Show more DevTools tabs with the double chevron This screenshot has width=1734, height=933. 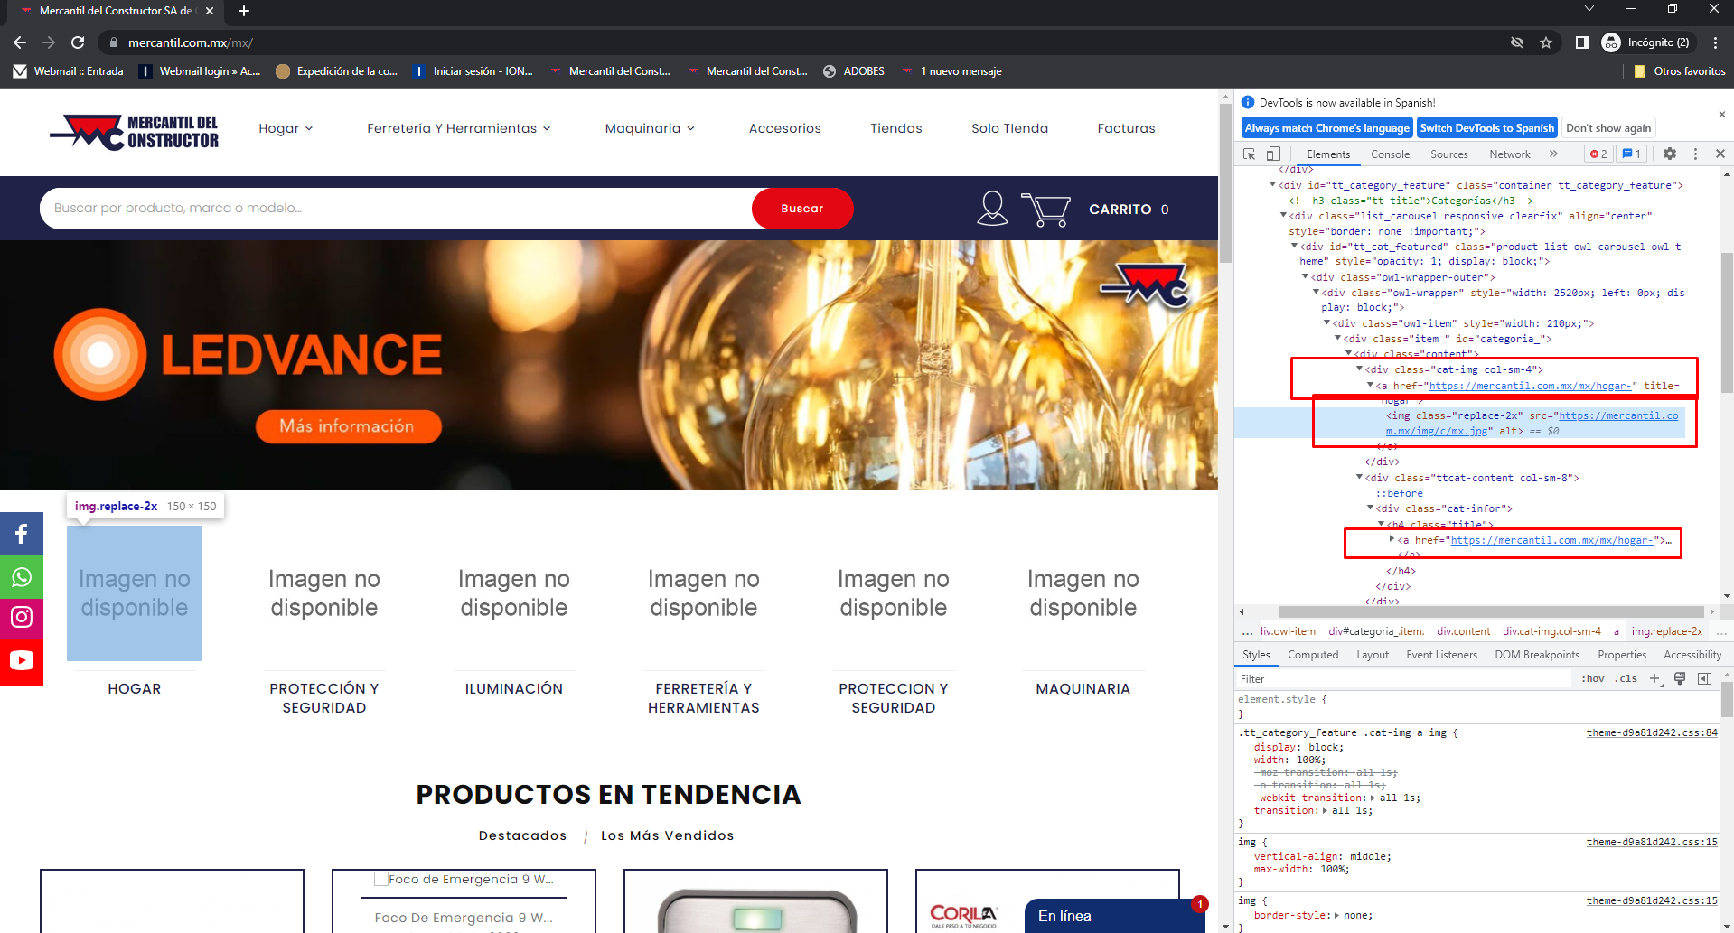[x=1553, y=154]
